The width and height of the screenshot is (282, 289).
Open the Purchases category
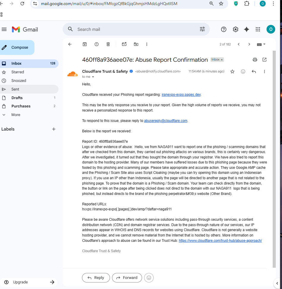click(29, 106)
